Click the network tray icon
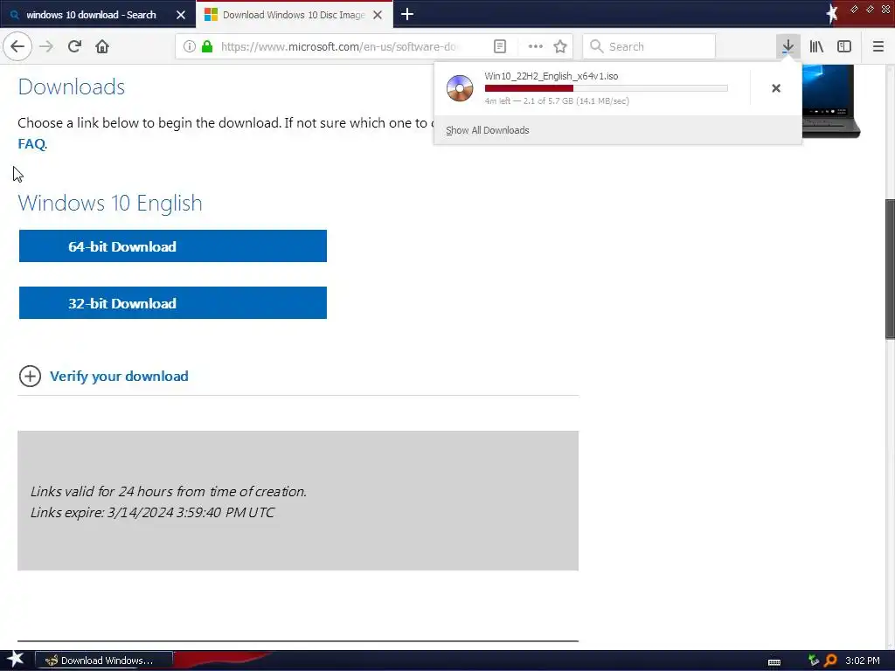This screenshot has width=895, height=671. pos(814,661)
